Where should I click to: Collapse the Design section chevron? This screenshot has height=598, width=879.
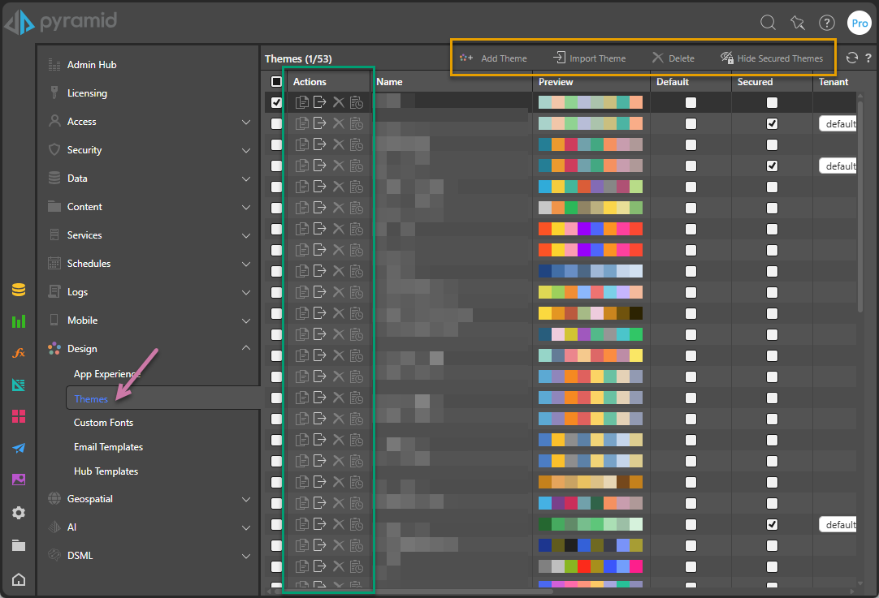[245, 348]
